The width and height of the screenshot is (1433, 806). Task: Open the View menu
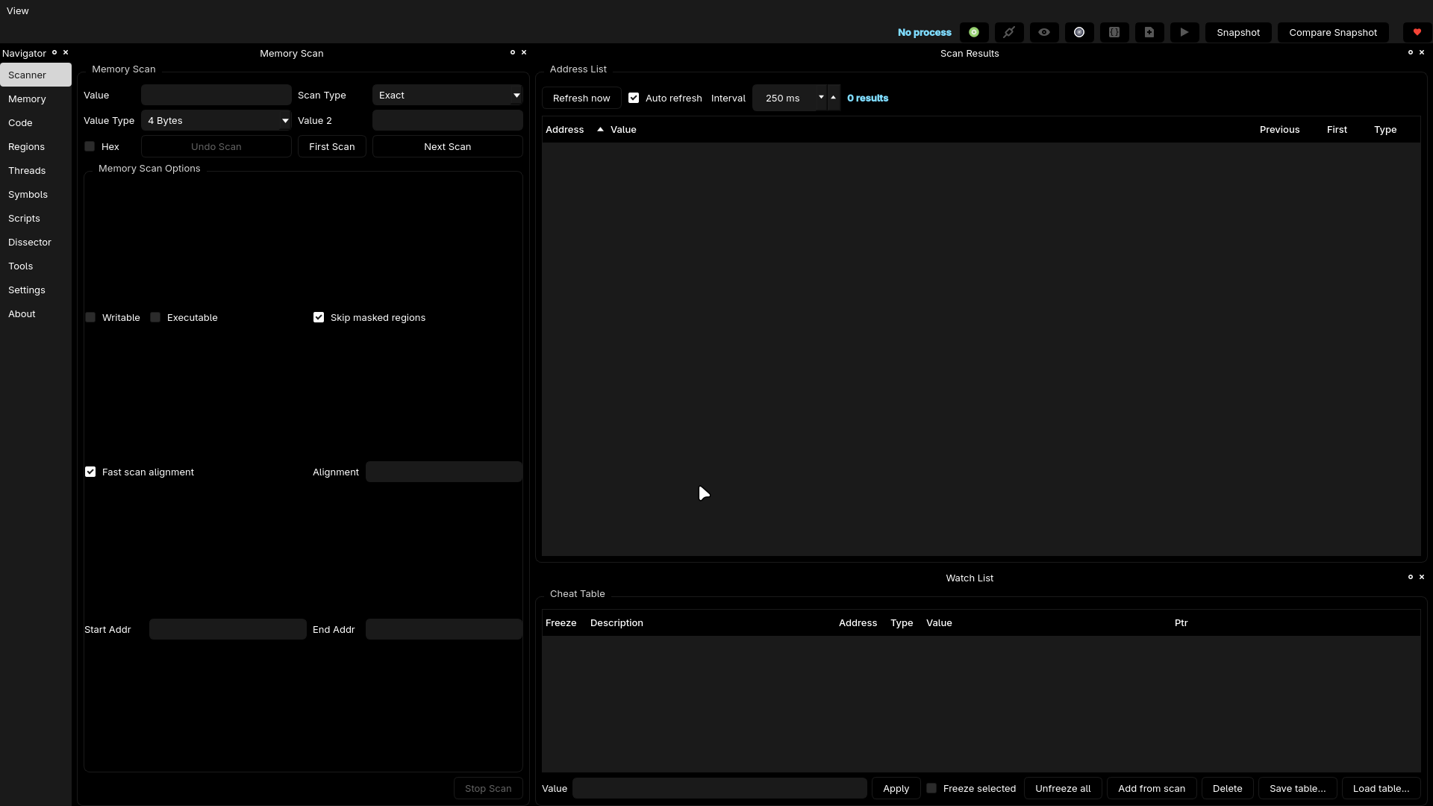pos(18,10)
